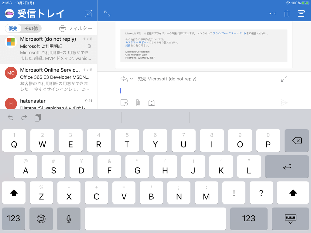Hide the keyboard with the dismiss key
311x233 pixels.
(x=290, y=218)
